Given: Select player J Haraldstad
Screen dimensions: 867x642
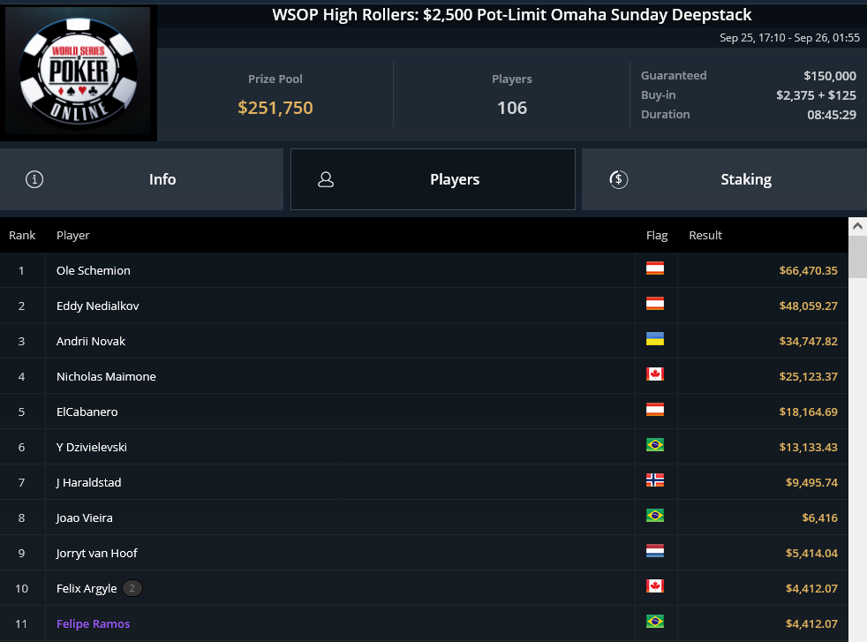Looking at the screenshot, I should tap(88, 483).
